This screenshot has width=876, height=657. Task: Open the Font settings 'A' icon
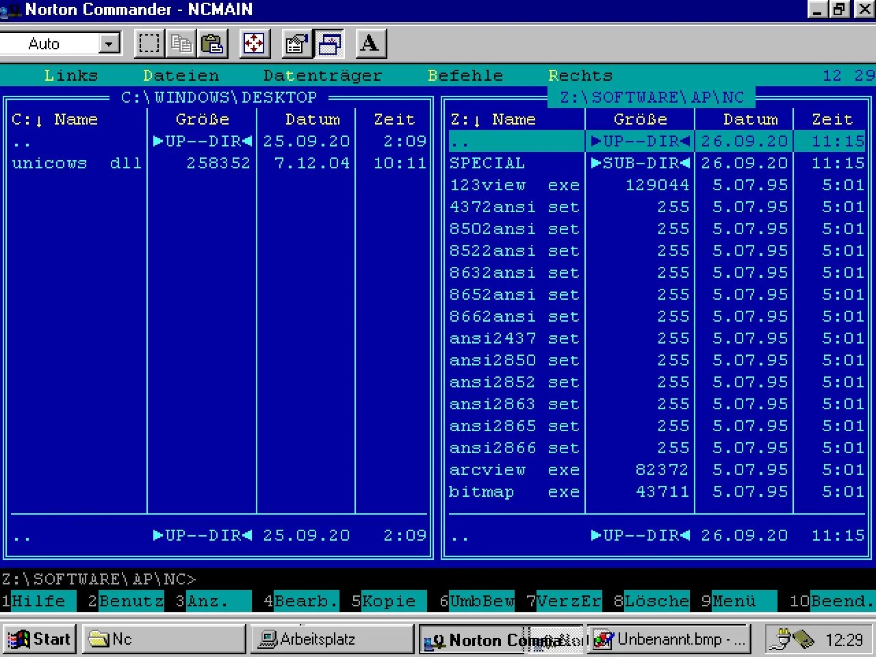370,44
